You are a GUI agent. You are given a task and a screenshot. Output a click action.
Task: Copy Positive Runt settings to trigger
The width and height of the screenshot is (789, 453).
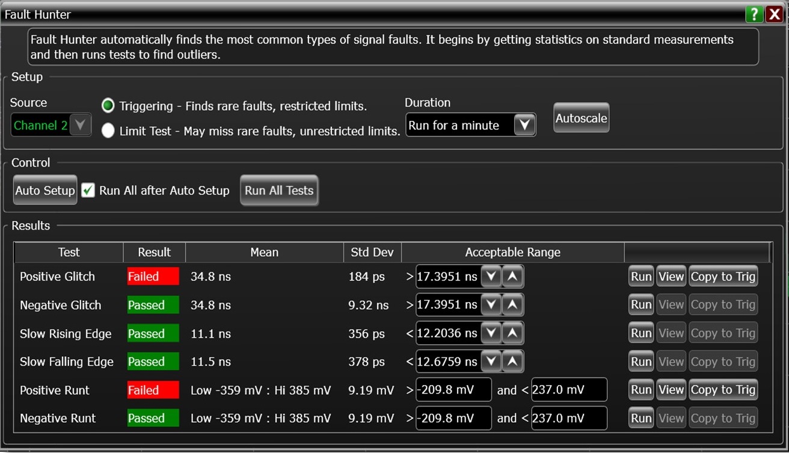point(723,390)
